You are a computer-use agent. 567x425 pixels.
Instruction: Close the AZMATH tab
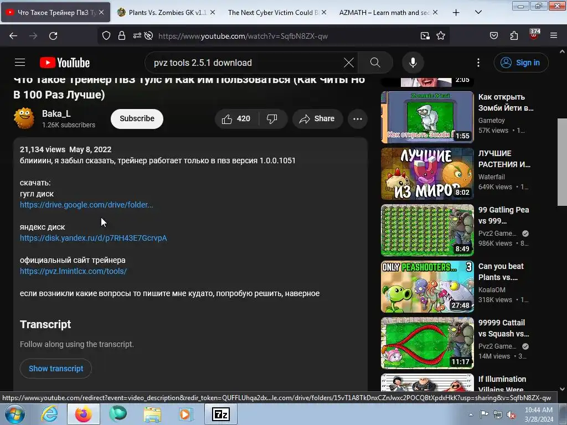[435, 12]
